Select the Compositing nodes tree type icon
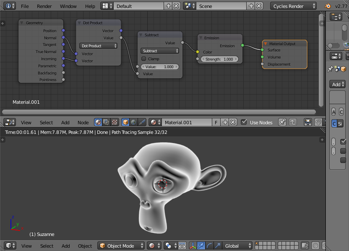 (x=106, y=122)
